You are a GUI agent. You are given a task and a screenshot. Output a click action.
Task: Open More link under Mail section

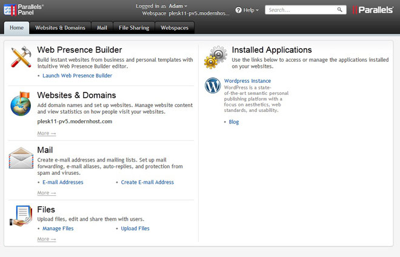(47, 193)
